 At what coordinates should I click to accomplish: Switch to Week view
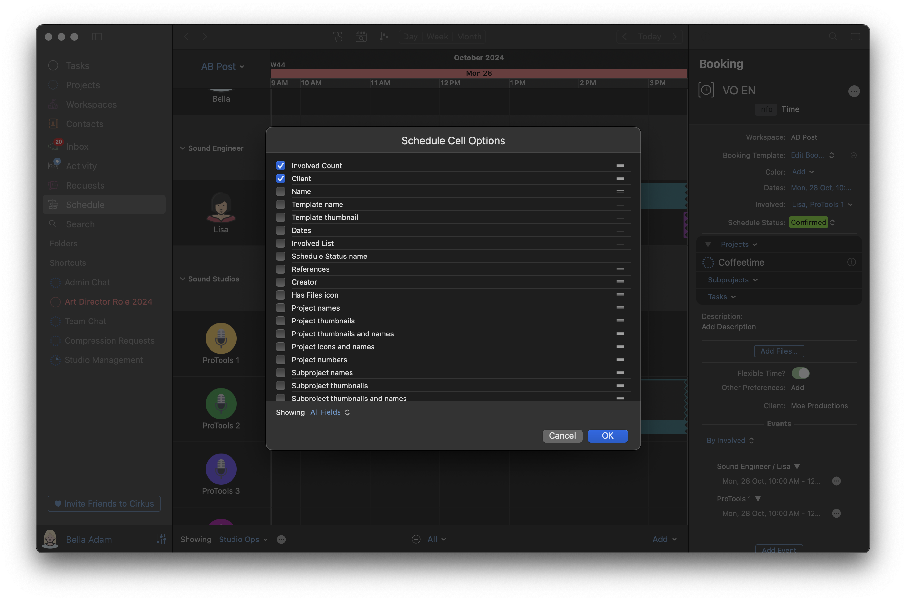pos(437,37)
